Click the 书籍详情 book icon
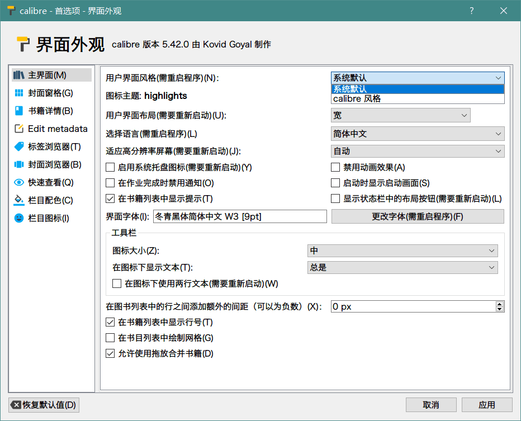Image resolution: width=521 pixels, height=421 pixels. (19, 111)
